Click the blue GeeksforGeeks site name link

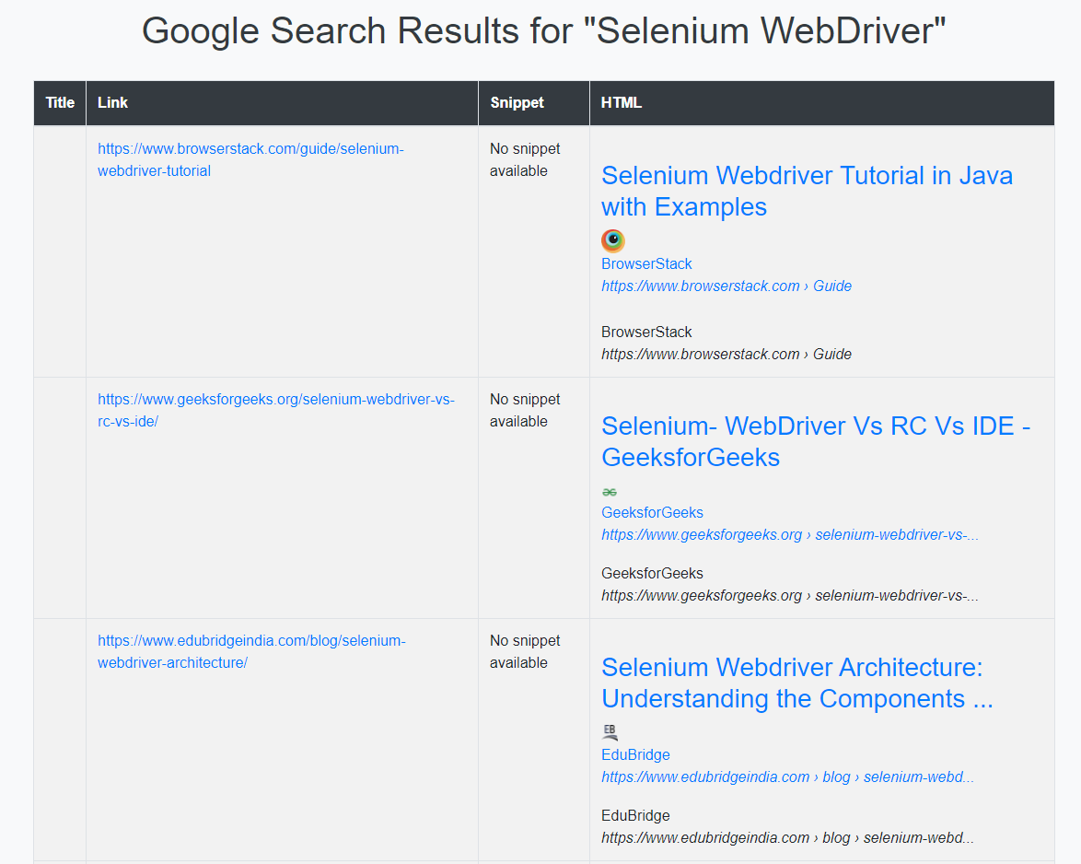click(652, 513)
